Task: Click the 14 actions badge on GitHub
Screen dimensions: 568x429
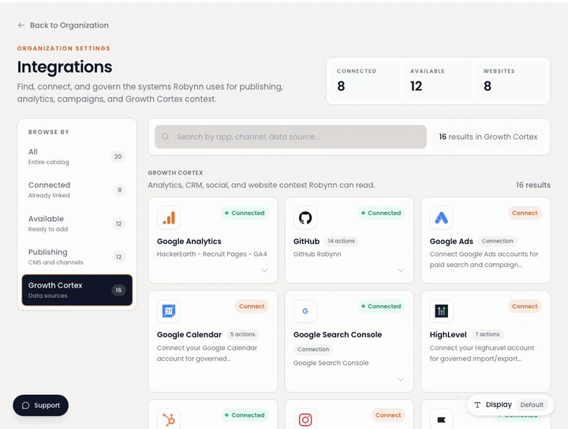Action: tap(342, 241)
